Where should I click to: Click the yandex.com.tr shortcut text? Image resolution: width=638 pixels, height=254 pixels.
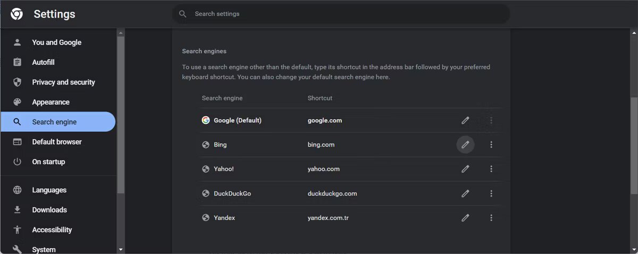(328, 218)
